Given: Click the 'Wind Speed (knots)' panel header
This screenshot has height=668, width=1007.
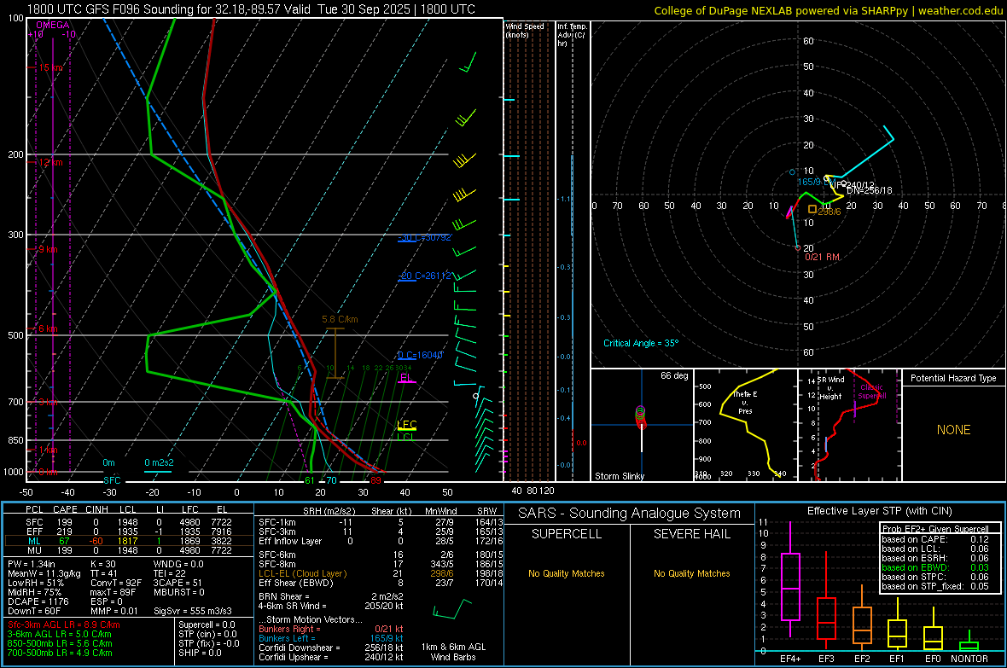Looking at the screenshot, I should (525, 30).
